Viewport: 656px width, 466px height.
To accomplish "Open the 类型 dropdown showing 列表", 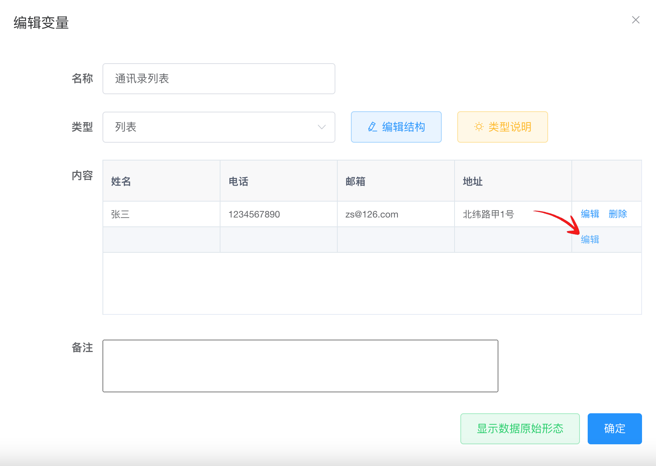I will coord(219,127).
